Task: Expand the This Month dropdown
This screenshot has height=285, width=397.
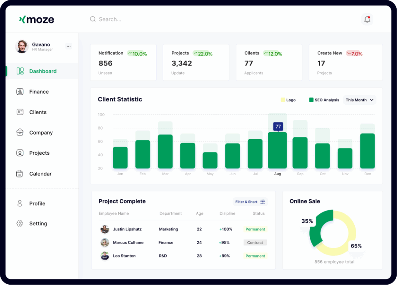Action: (x=359, y=100)
